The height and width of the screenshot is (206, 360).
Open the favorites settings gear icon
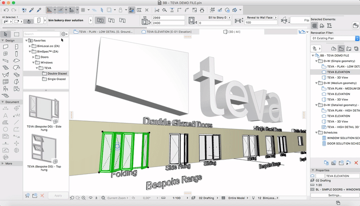[64, 34]
